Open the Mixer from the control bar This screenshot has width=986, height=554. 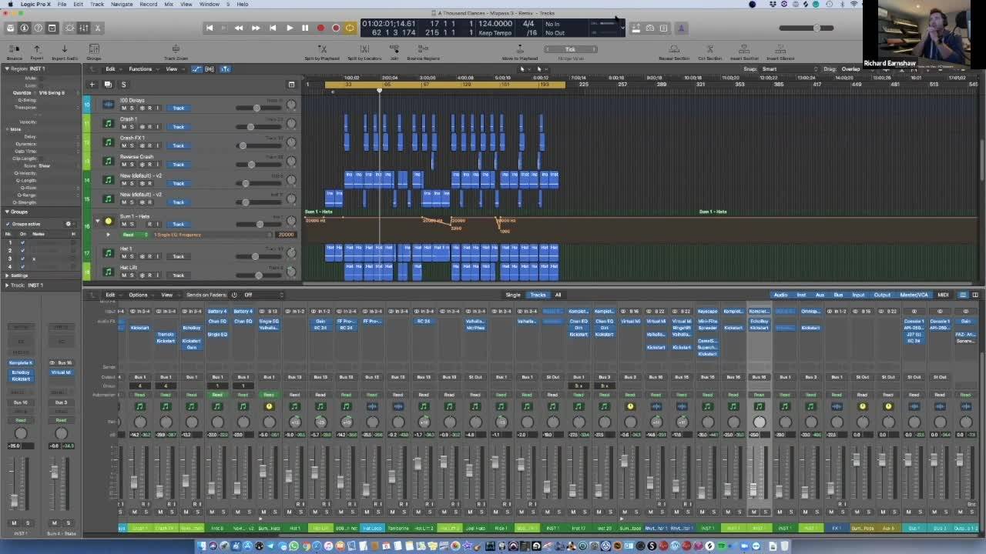click(83, 28)
